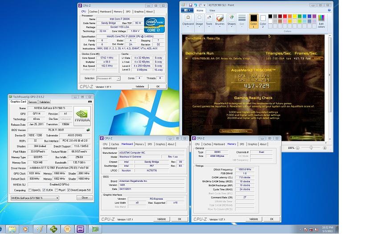
Task: Toggle the DirectCompute 5.0 checkbox
Action: (x=69, y=190)
